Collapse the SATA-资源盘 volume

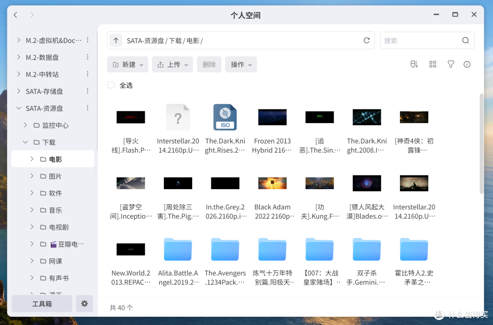point(19,108)
